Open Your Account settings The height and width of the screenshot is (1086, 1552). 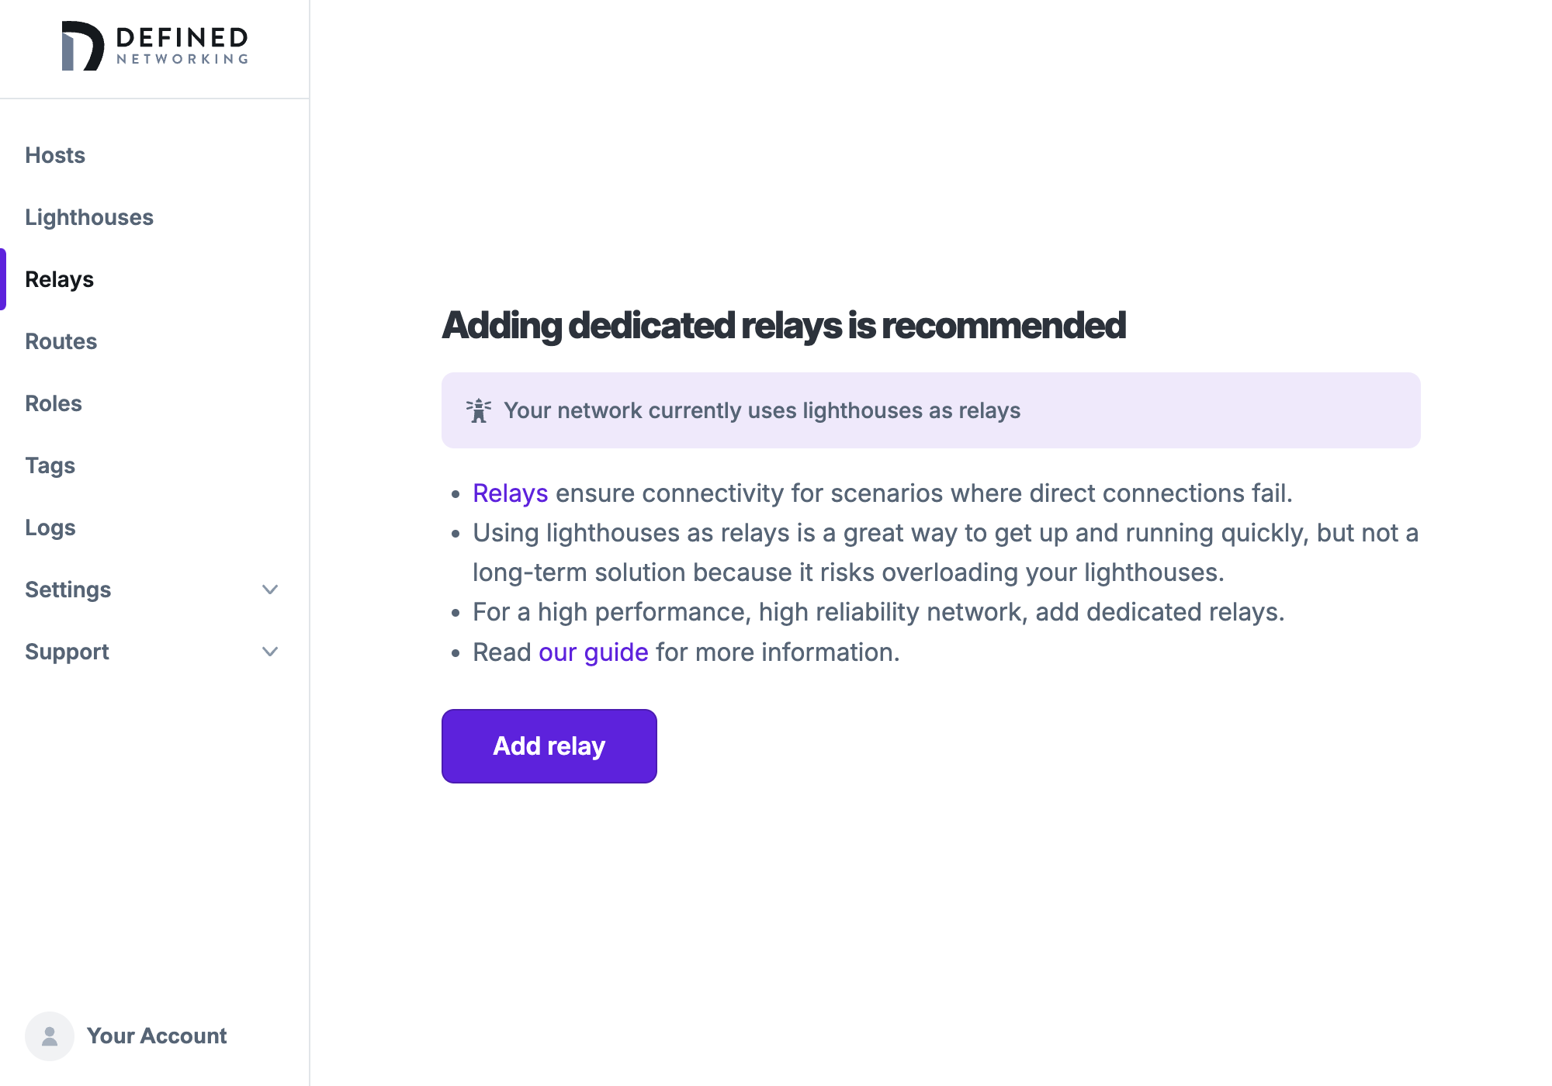click(x=157, y=1035)
